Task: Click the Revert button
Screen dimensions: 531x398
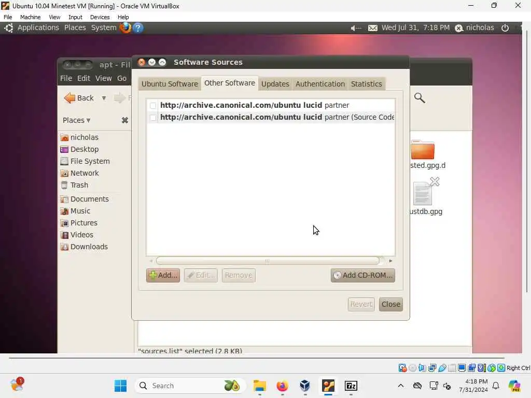Action: pyautogui.click(x=361, y=304)
